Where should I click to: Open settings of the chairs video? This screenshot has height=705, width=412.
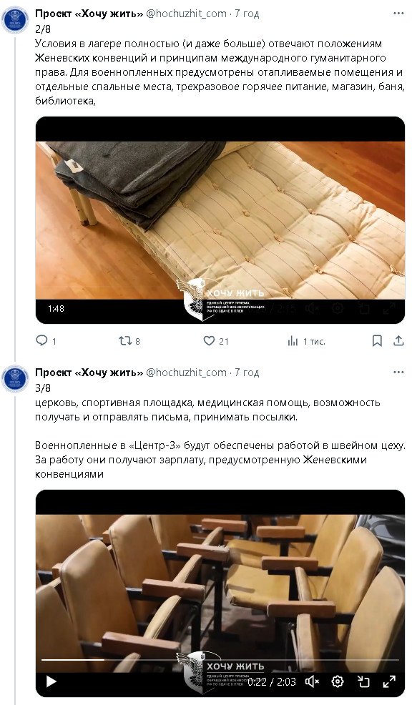338,681
